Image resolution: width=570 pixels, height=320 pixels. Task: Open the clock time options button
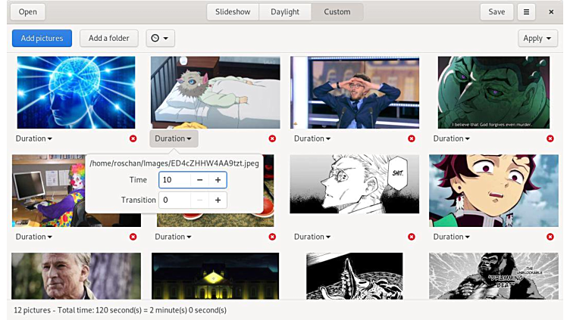pyautogui.click(x=160, y=39)
